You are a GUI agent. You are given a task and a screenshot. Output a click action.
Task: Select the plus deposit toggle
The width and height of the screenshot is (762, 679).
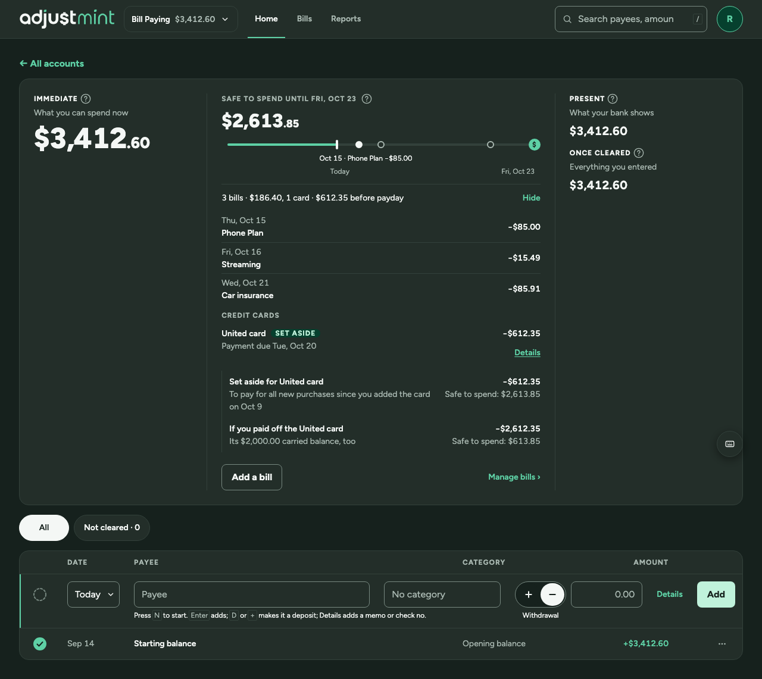click(x=529, y=594)
